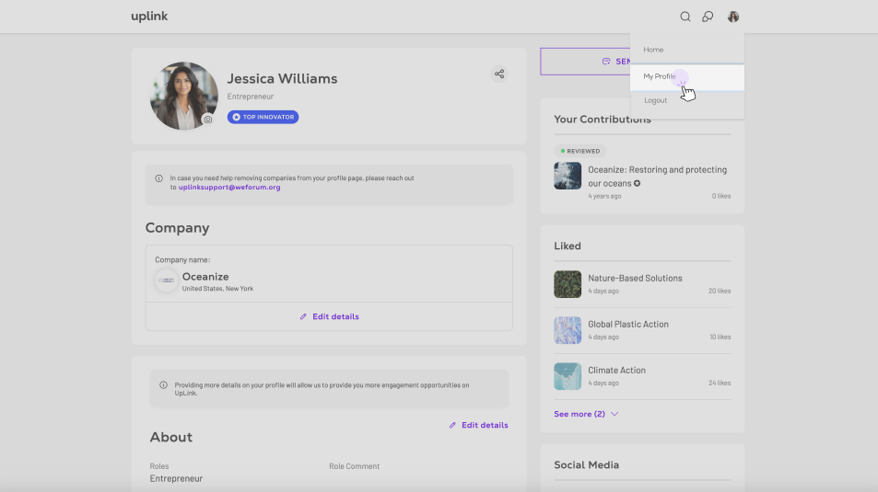
Task: Click the uplink logo
Action: click(149, 17)
